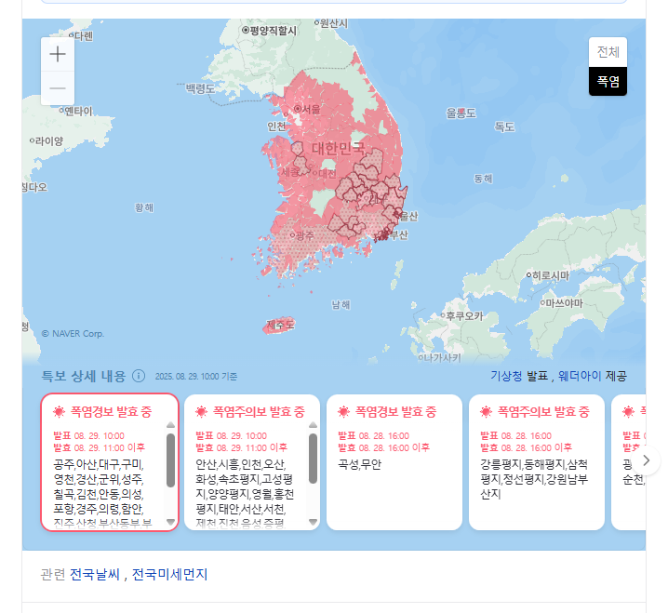Select 폭염경보 card listing 곡성, 무안
This screenshot has height=613, width=668.
tap(394, 462)
